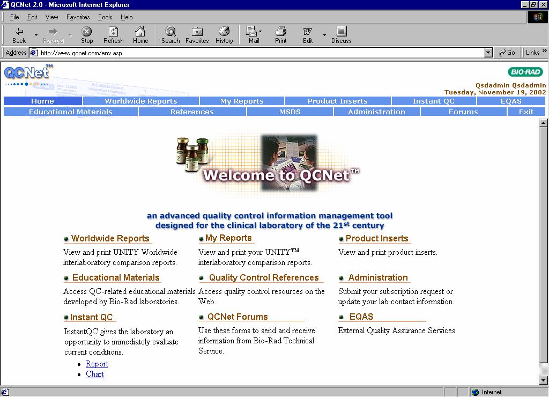This screenshot has width=549, height=397.
Task: Open the Help menu
Action: (127, 17)
